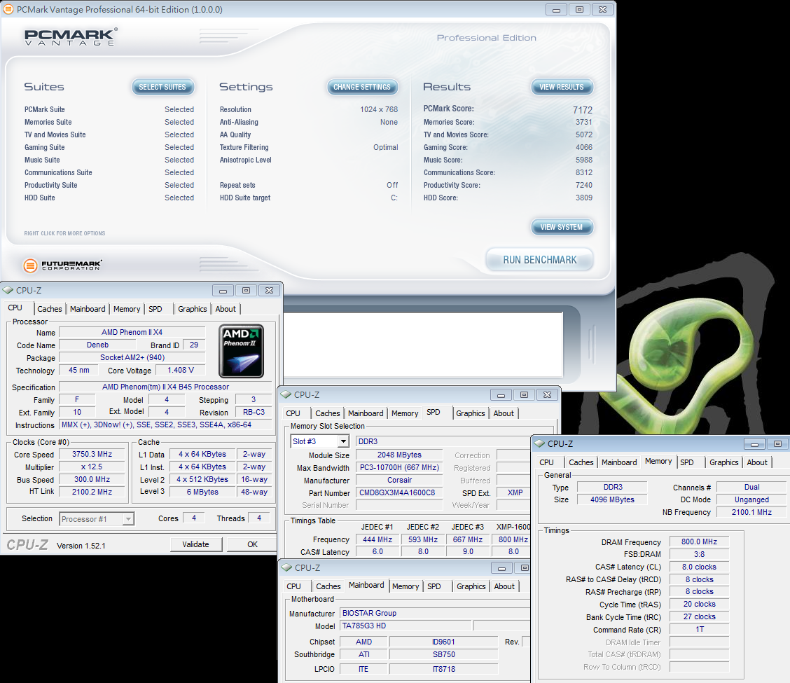Click the Manufacturer Corsair field
The image size is (790, 683).
click(x=399, y=481)
